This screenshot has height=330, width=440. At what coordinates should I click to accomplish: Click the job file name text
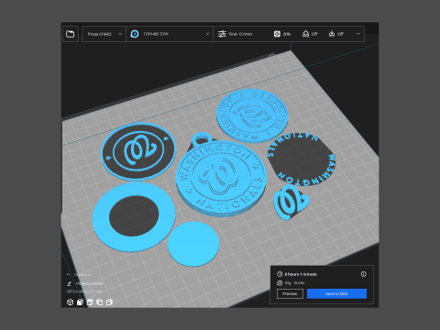[90, 283]
